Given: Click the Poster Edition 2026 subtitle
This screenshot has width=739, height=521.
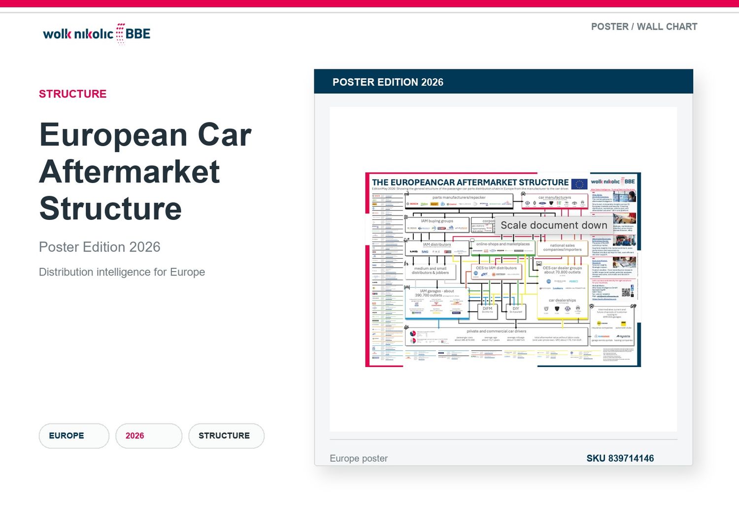Looking at the screenshot, I should 100,247.
